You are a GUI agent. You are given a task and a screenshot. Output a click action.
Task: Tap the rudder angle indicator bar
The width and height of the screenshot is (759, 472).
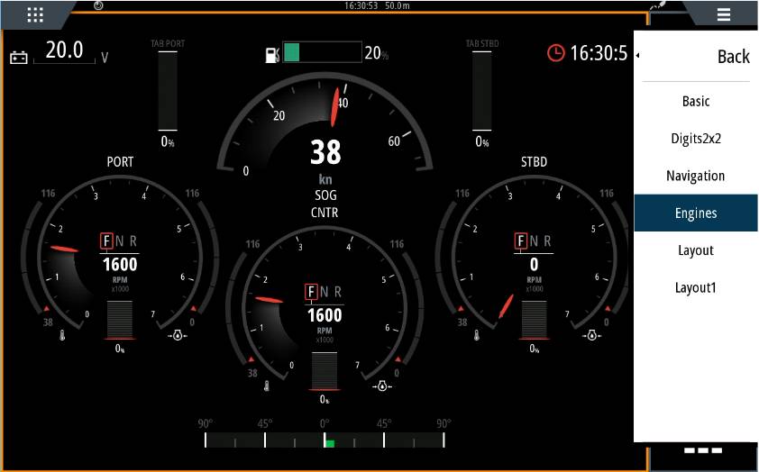coord(325,440)
